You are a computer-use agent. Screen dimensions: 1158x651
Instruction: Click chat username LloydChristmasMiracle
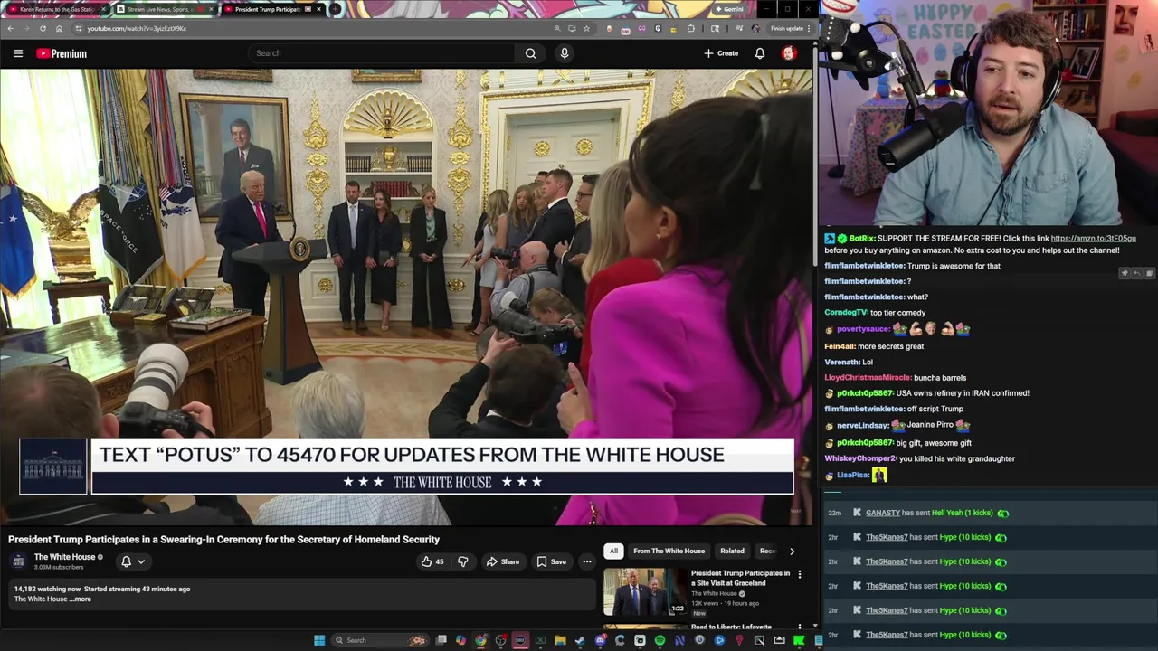coord(867,378)
